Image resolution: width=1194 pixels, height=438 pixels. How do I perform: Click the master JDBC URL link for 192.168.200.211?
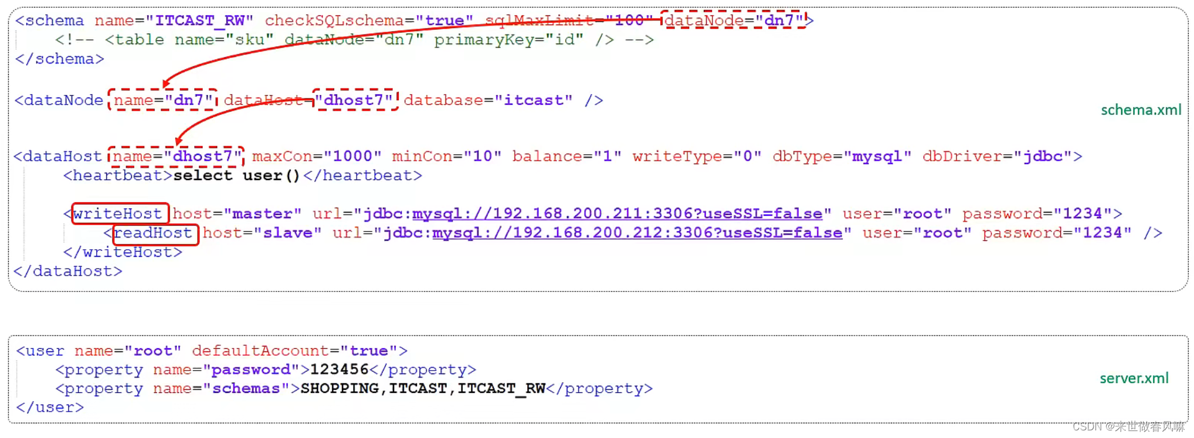[617, 214]
